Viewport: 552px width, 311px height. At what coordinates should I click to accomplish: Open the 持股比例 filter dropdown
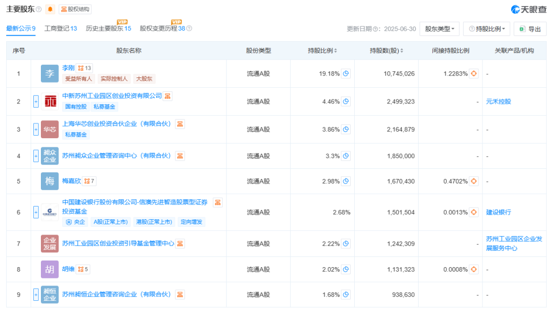coord(487,29)
